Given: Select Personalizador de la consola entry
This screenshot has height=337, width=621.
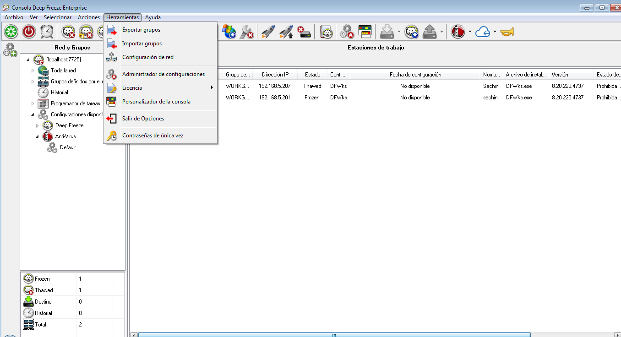Looking at the screenshot, I should 161,102.
